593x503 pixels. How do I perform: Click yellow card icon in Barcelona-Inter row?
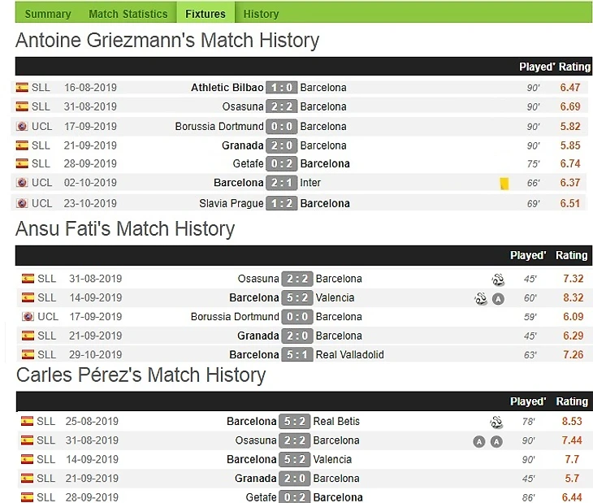click(x=504, y=184)
